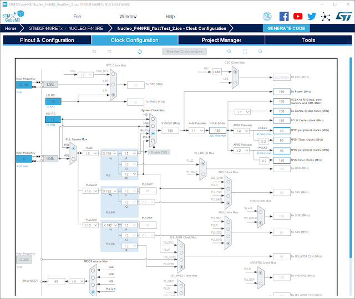Click the vertical scrollbar of clock diagram

[x=351, y=158]
